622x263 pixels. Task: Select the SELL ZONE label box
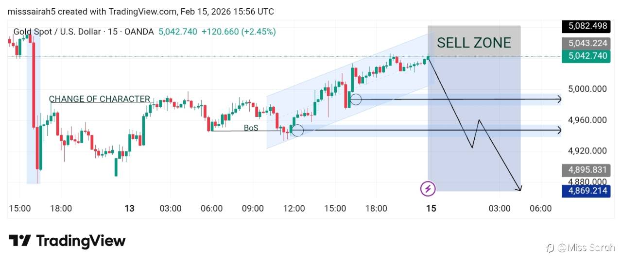pyautogui.click(x=474, y=43)
